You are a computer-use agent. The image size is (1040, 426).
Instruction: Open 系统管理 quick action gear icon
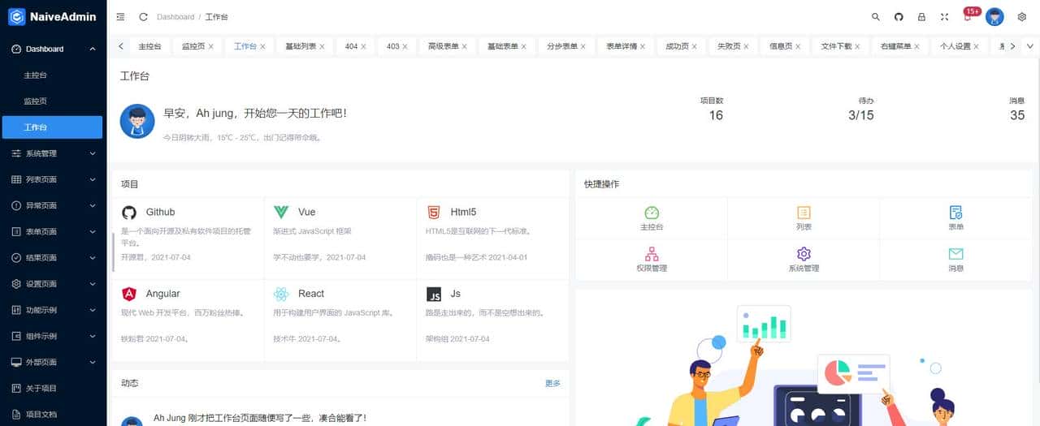[804, 254]
